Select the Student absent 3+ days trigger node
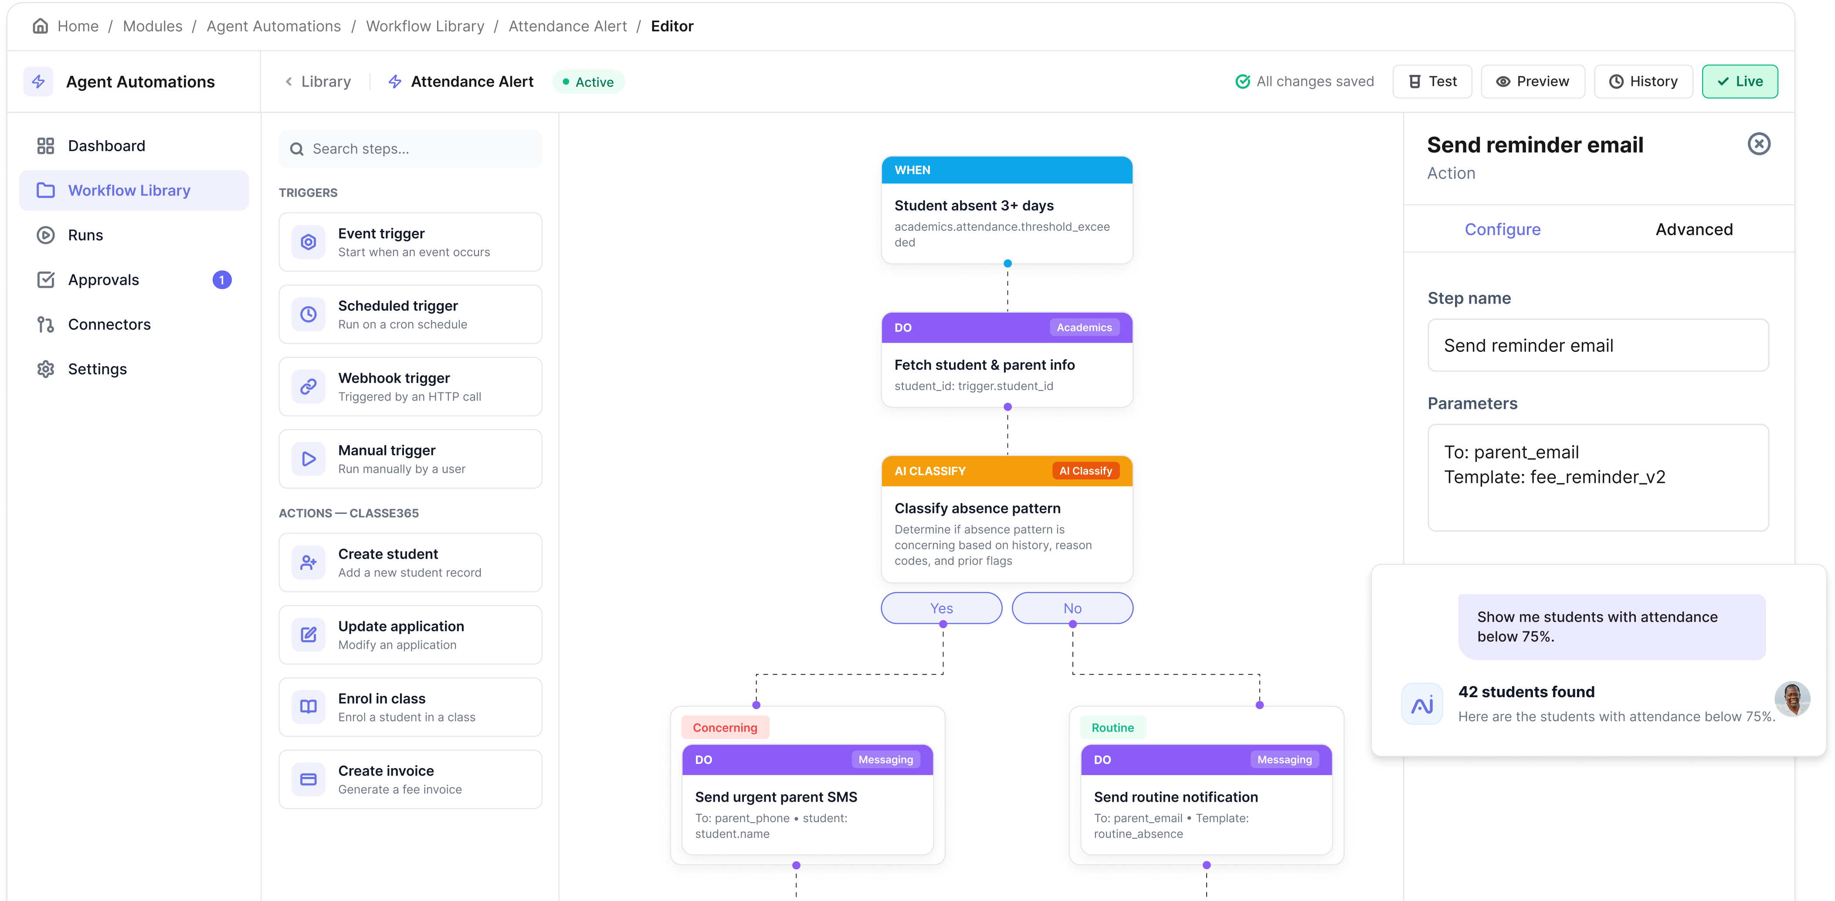1835x901 pixels. pos(1007,210)
